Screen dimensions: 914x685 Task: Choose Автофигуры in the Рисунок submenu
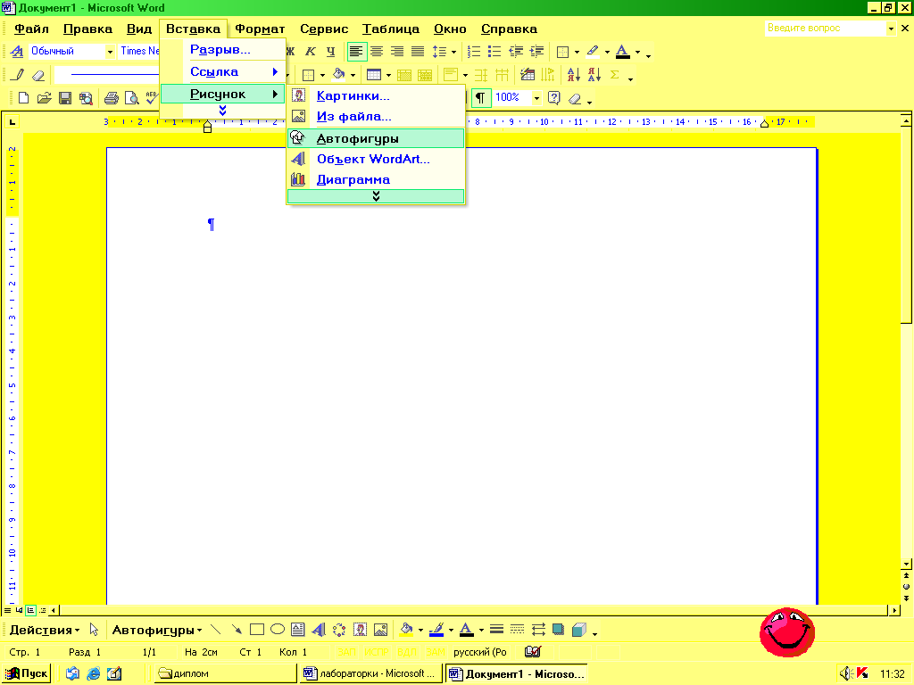pos(376,138)
